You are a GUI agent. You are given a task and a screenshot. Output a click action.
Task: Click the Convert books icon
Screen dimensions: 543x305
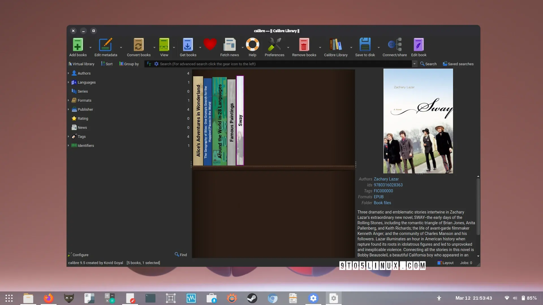(139, 45)
